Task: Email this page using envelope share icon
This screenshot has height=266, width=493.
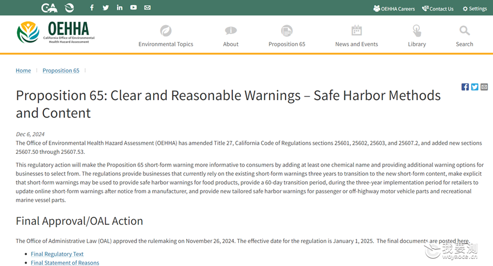Action: 484,87
